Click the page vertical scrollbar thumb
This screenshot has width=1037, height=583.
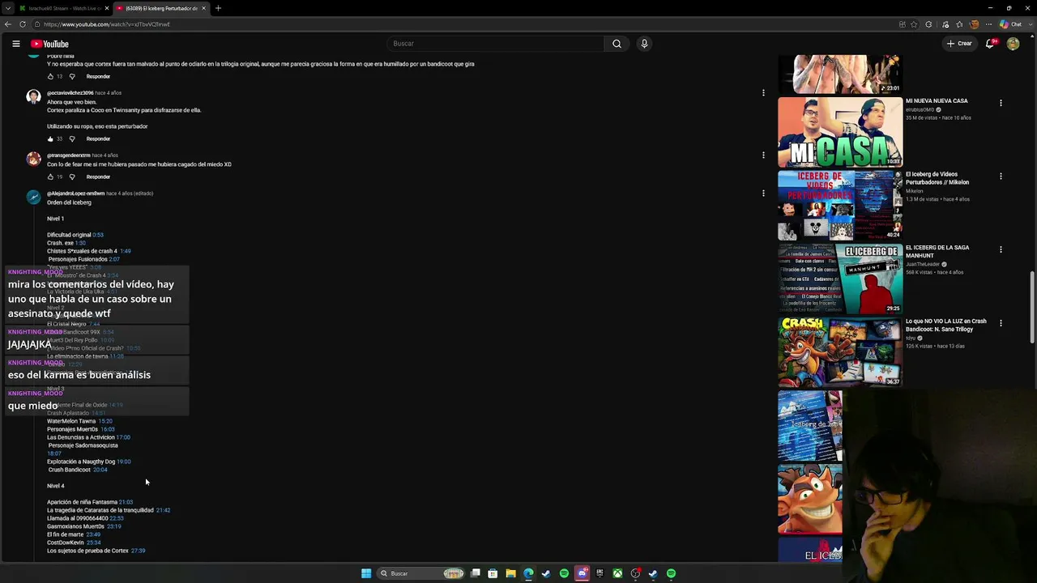coord(1032,308)
